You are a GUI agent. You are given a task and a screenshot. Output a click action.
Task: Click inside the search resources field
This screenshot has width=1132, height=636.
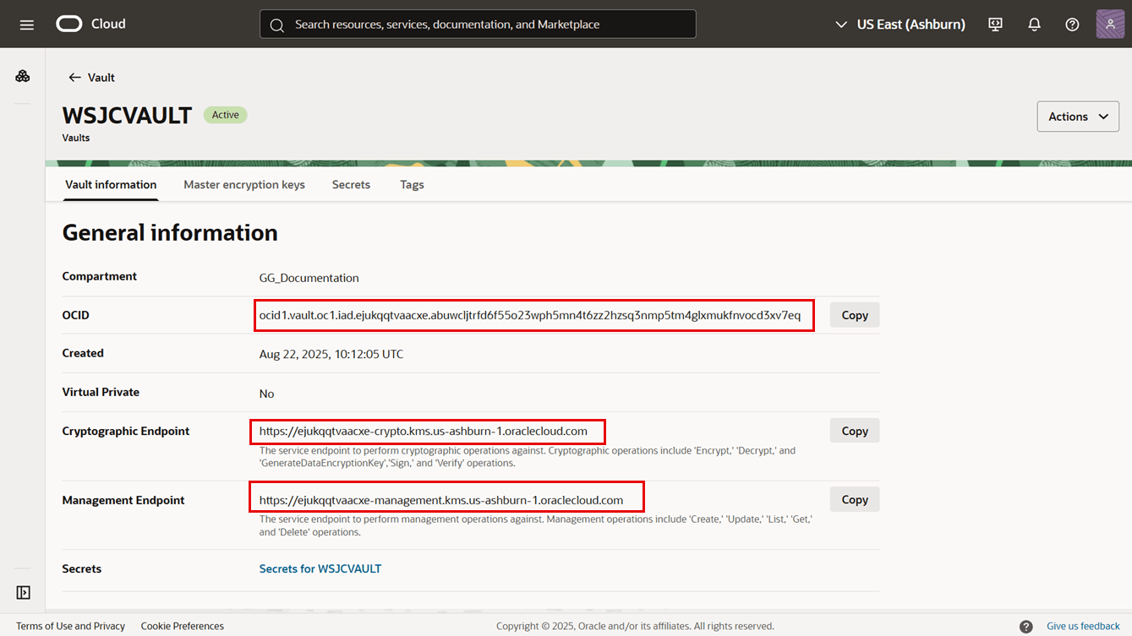(478, 24)
